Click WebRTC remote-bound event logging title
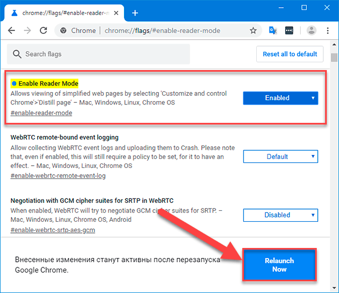Screen dimensions: 339x293 point(64,137)
